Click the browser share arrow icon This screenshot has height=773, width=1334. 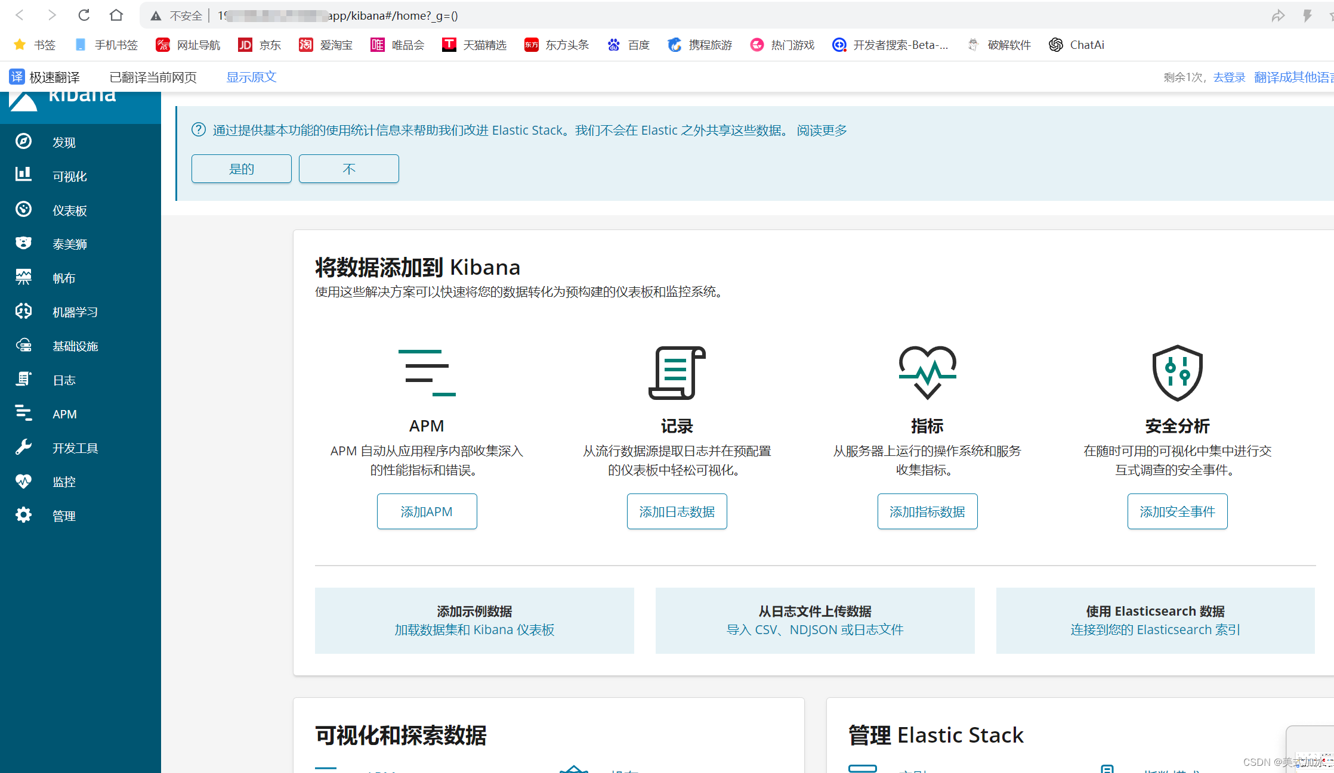(1278, 15)
